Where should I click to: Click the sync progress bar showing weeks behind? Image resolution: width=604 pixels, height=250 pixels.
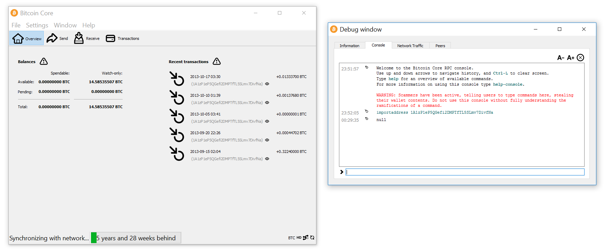click(136, 238)
